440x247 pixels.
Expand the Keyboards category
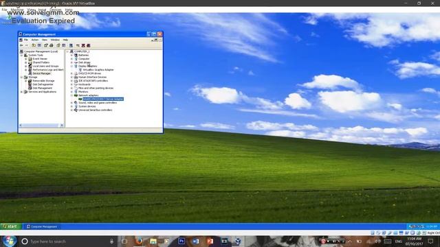71,84
